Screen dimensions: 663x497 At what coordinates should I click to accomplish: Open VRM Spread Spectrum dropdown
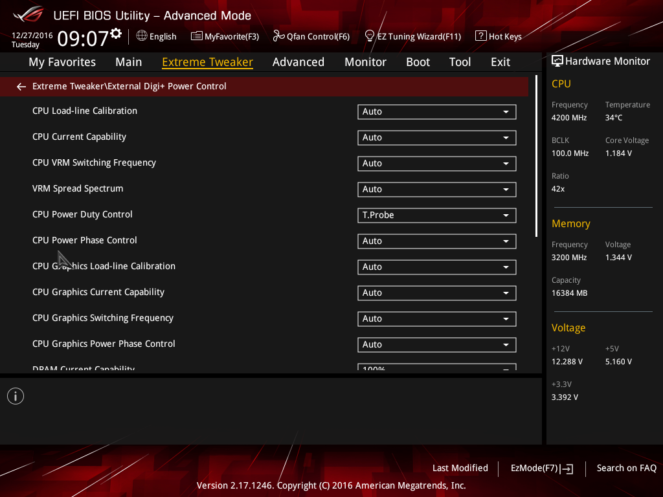click(437, 190)
